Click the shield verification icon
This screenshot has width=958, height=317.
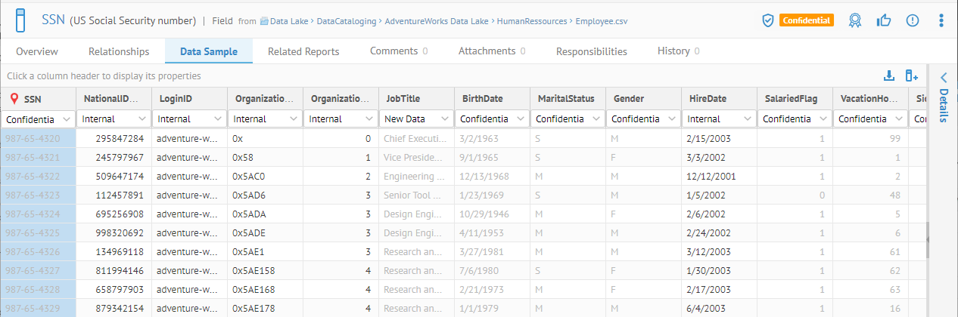click(767, 20)
